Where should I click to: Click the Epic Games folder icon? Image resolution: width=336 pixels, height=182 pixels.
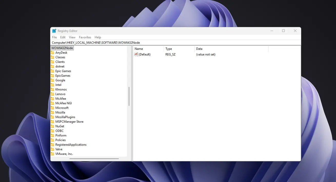point(52,71)
